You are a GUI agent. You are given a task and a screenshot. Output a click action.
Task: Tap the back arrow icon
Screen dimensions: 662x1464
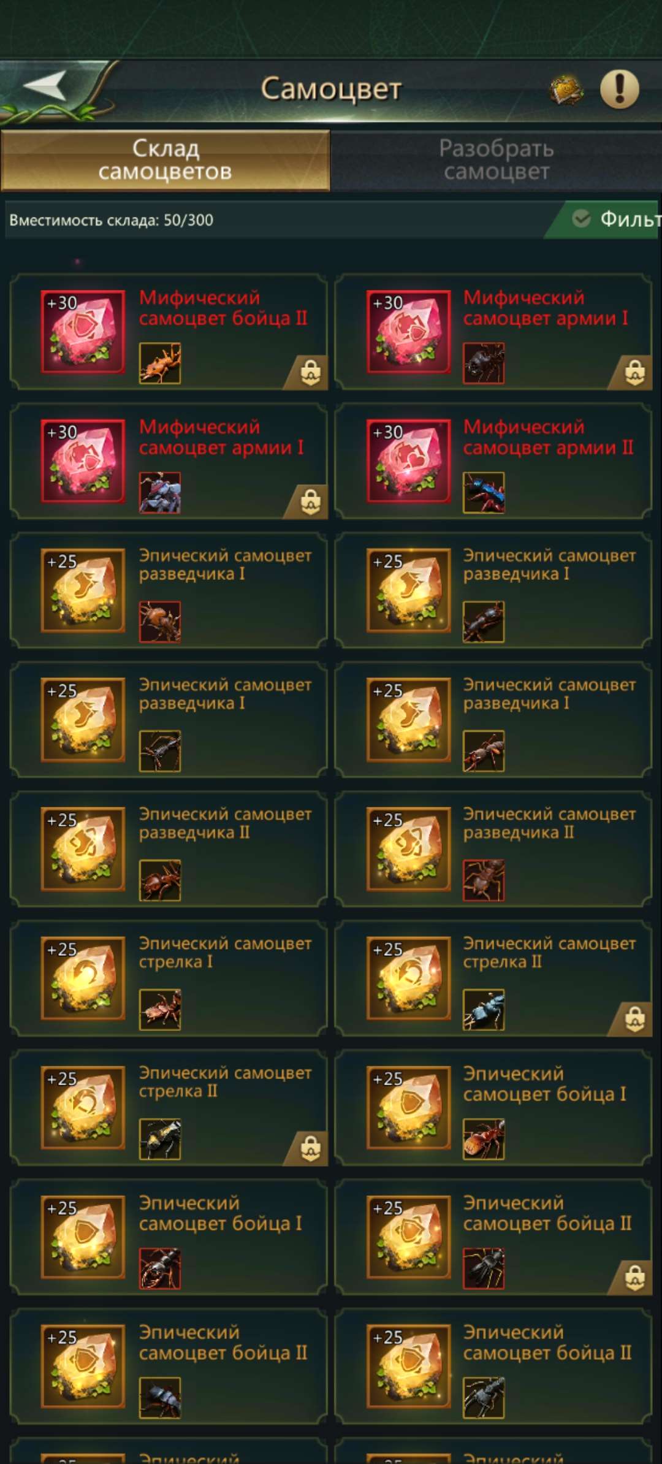click(45, 85)
